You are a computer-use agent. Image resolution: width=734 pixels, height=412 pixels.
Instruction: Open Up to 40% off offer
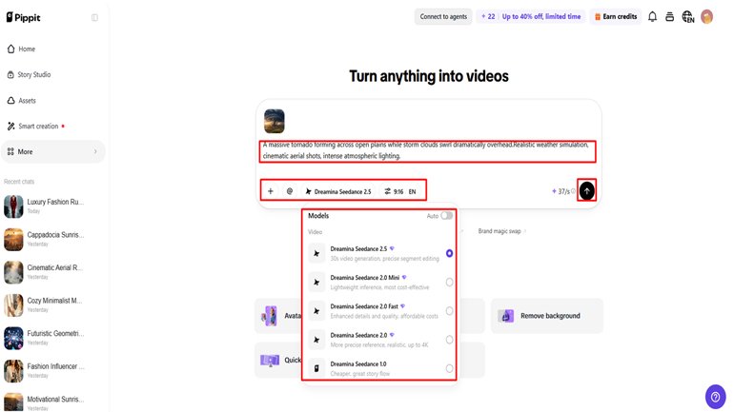click(541, 17)
